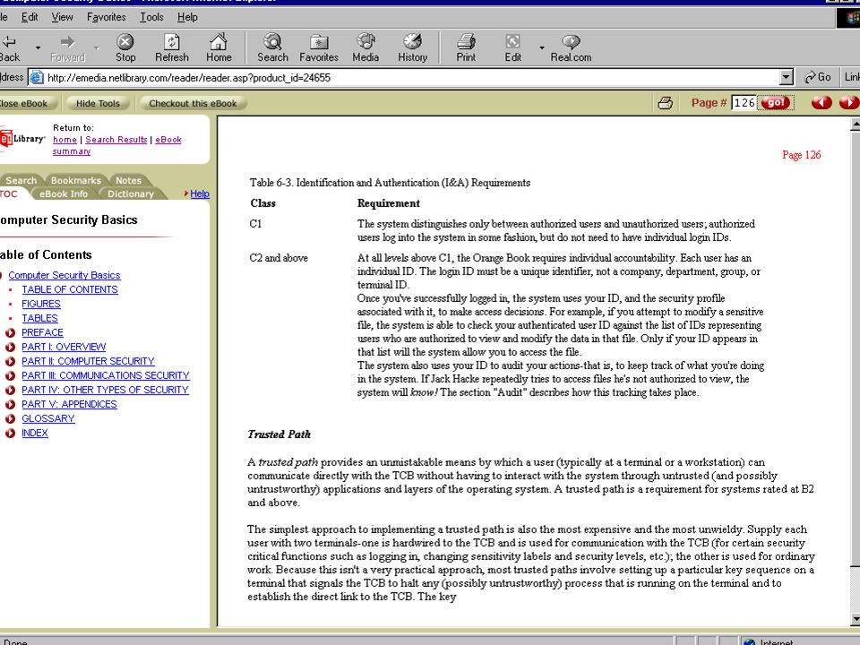Screen dimensions: 860x645
Task: Expand the PART III: COMMUNICATIONS SECURITY arrow
Action: click(10, 375)
